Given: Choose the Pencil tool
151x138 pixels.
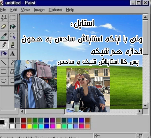Looking at the screenshot, I should pyautogui.click(x=4, y=45).
